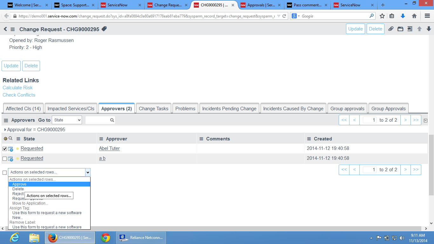Preview the Abel Tuter approval record icon
This screenshot has width=434, height=244.
[10, 149]
